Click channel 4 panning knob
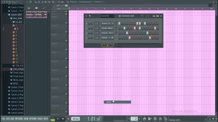The height and width of the screenshot is (122, 218). (89, 38)
